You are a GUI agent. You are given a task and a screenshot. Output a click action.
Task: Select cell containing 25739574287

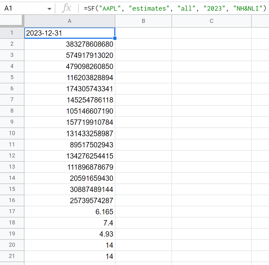pos(70,200)
